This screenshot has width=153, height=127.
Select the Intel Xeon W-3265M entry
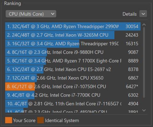(x=73, y=35)
